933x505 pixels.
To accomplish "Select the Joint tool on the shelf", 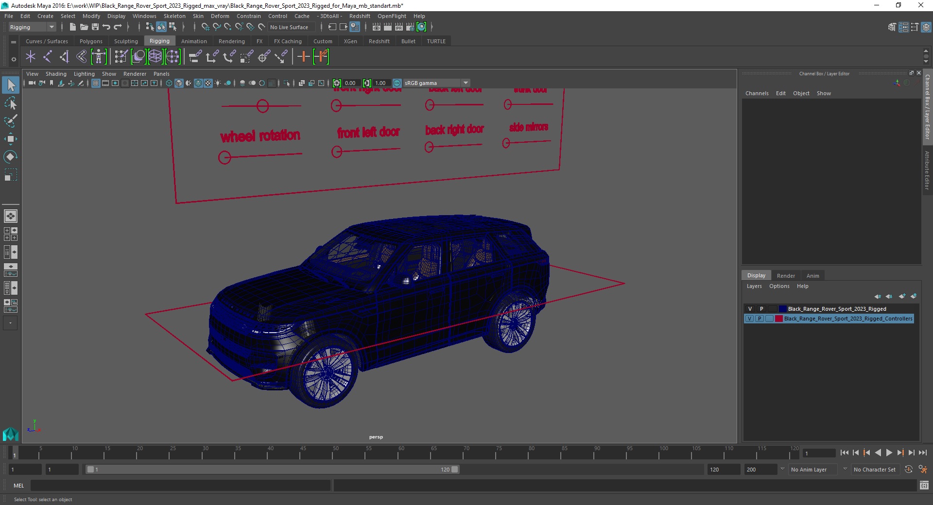I will tap(48, 57).
